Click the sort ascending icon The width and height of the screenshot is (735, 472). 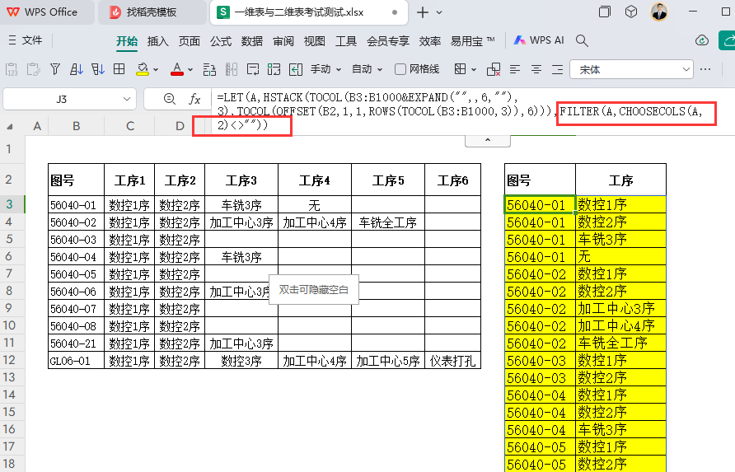77,69
